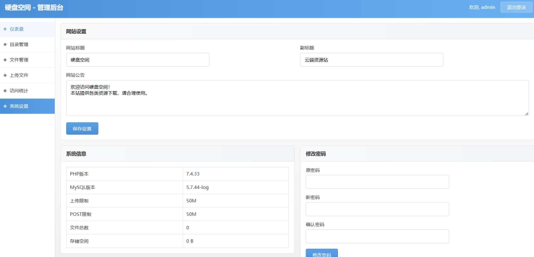Click the POST限制 table cell
Viewport: 534px width, 257px height.
pyautogui.click(x=124, y=214)
